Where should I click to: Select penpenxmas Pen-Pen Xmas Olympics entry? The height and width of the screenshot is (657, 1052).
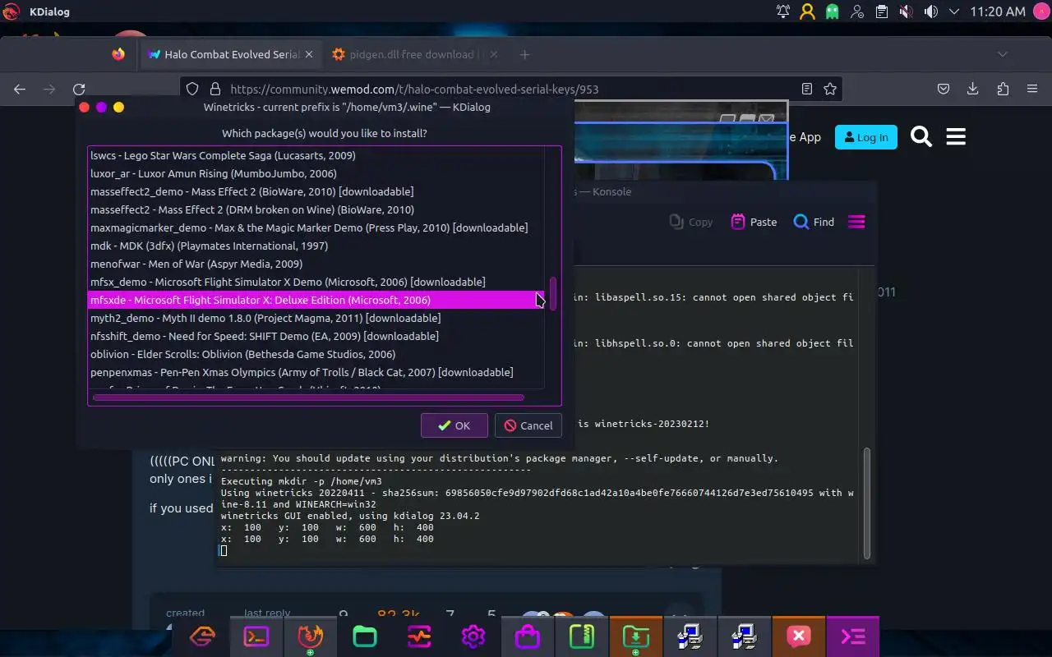coord(316,372)
